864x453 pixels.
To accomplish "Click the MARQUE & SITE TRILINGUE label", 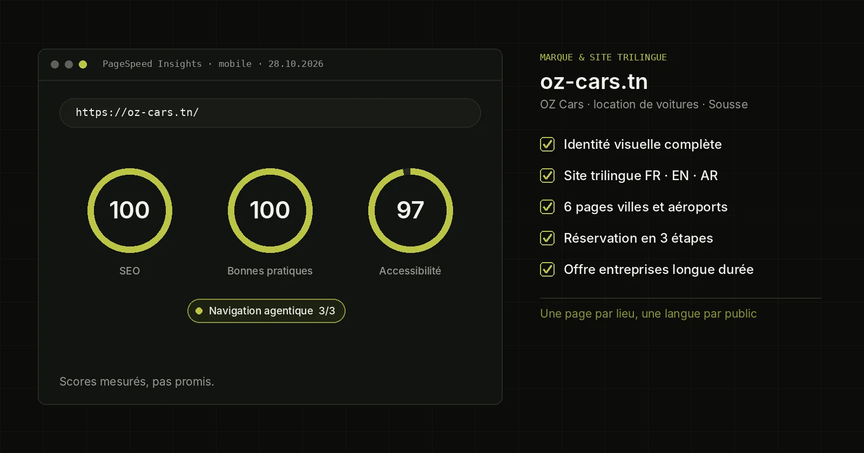I will tap(603, 57).
